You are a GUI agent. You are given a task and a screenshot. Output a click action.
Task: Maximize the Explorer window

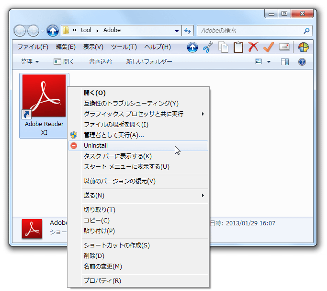(284, 14)
